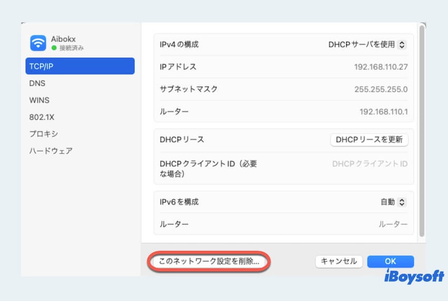
Task: Go to the 802.1X section
Action: [x=42, y=117]
